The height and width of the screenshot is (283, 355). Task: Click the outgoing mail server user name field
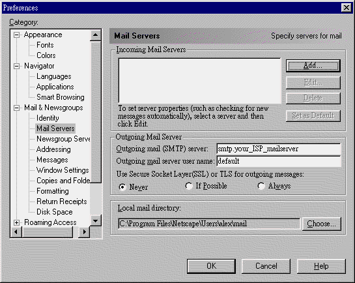click(x=279, y=161)
